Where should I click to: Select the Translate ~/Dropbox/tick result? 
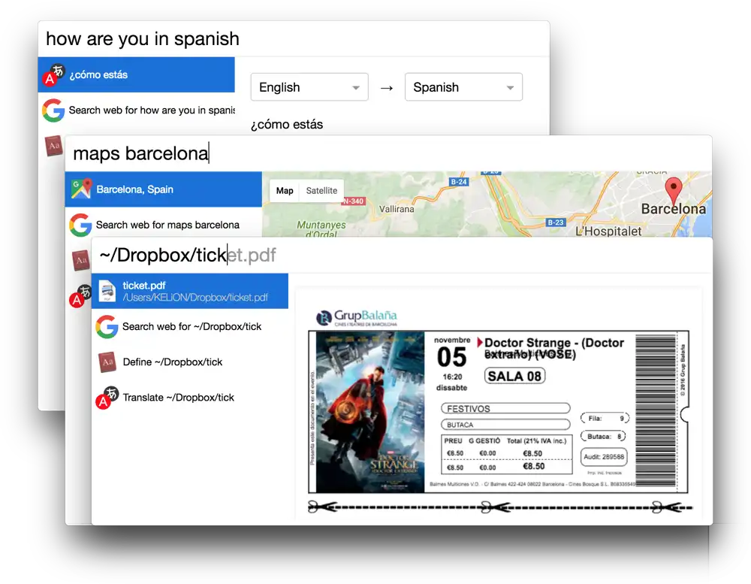[190, 398]
